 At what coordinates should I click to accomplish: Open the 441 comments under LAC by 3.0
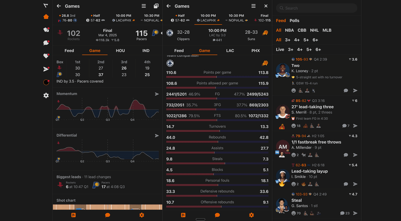pyautogui.click(x=217, y=40)
